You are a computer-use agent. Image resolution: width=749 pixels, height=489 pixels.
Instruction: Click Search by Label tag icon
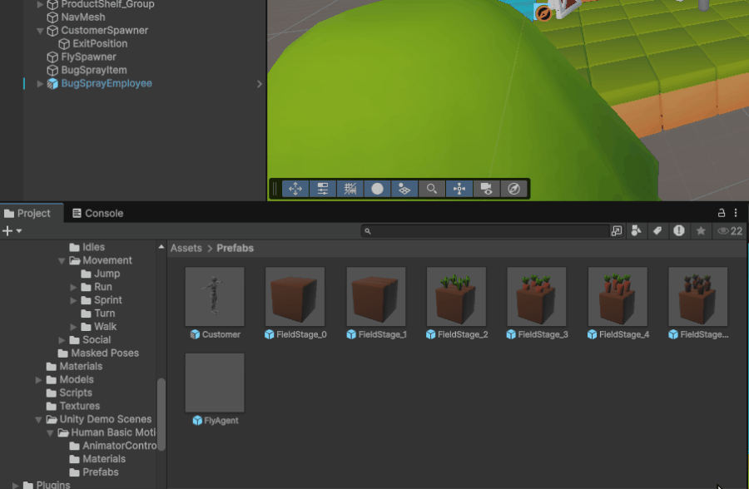tap(657, 231)
